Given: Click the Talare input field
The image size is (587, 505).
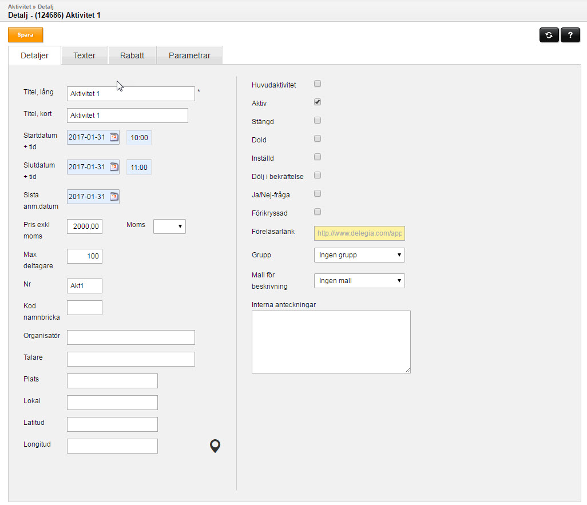Looking at the screenshot, I should coord(131,359).
